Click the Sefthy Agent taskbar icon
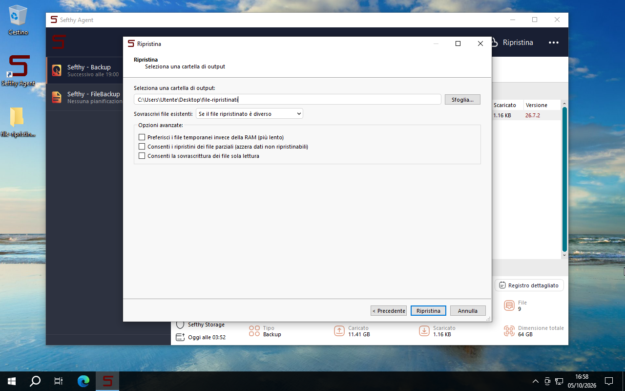The width and height of the screenshot is (625, 391). point(108,381)
